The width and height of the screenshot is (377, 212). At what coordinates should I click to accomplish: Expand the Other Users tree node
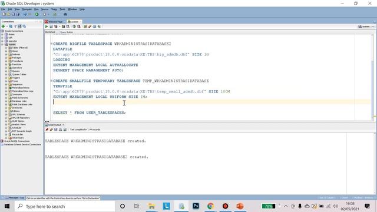[x=6, y=138]
